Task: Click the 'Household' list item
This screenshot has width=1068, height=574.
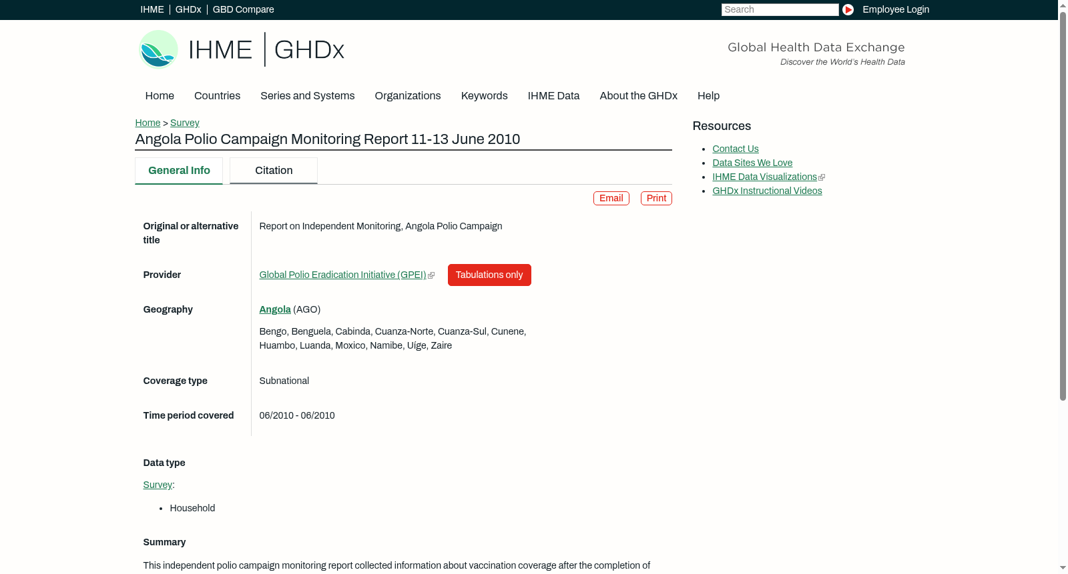Action: pyautogui.click(x=192, y=508)
